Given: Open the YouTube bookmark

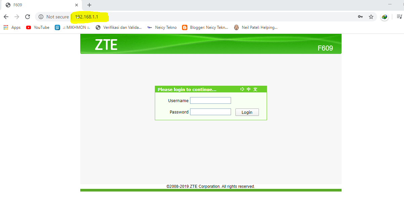Looking at the screenshot, I should (38, 27).
